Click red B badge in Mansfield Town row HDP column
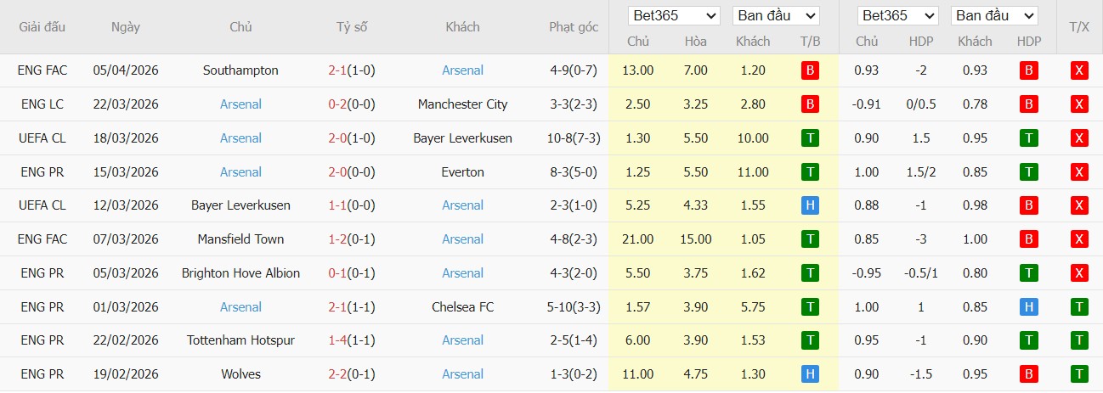 click(1029, 239)
